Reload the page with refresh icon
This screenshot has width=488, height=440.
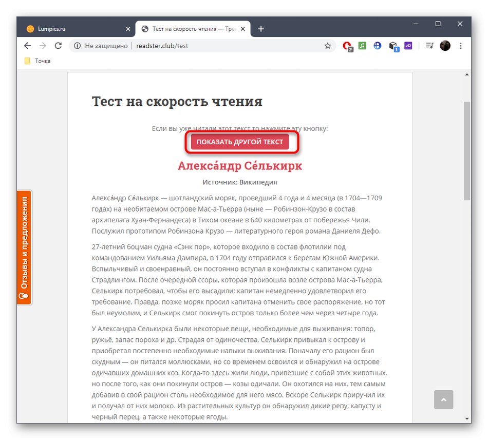click(x=58, y=46)
